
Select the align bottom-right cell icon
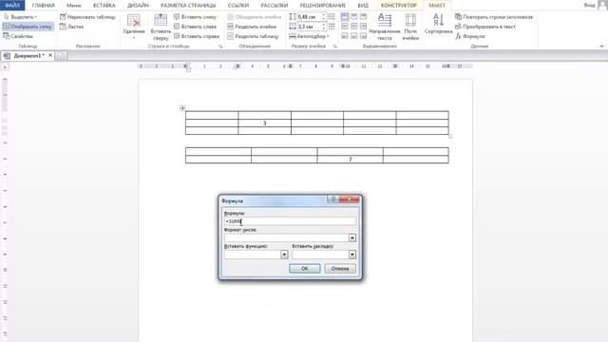[363, 36]
